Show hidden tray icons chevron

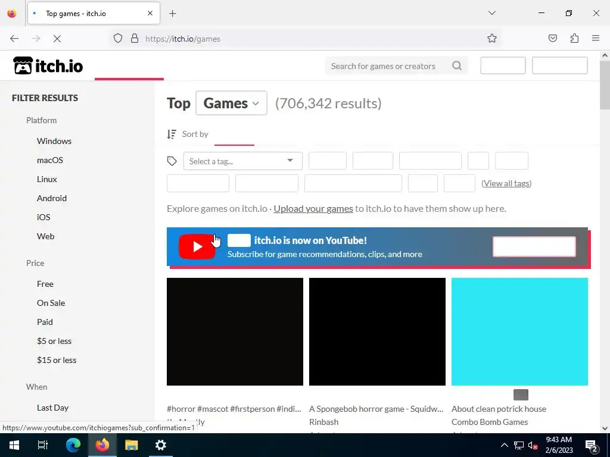(x=504, y=445)
